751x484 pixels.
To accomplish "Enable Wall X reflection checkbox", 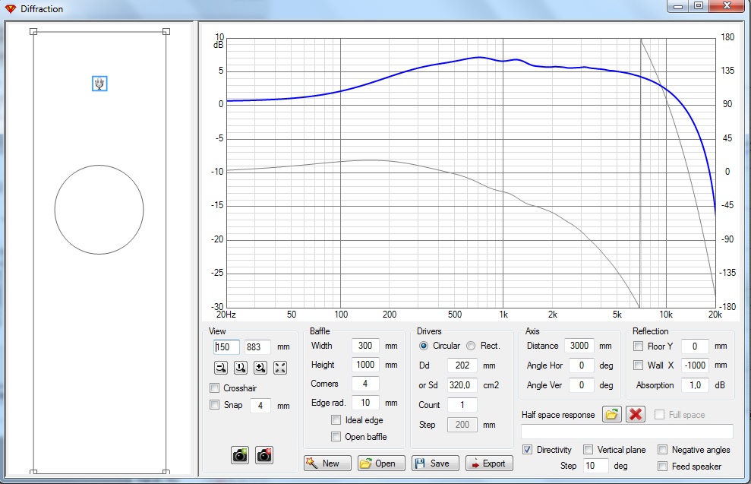I will pos(639,365).
